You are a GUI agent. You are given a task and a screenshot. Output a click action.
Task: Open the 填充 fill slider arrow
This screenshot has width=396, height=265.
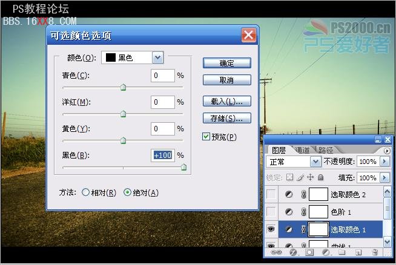(x=385, y=177)
